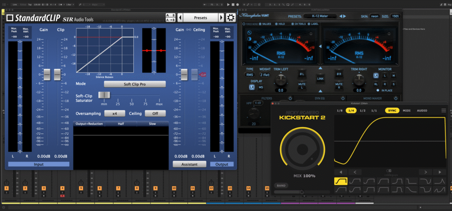Open the StandardCLIP Presets menu
452x211 pixels.
tap(201, 18)
